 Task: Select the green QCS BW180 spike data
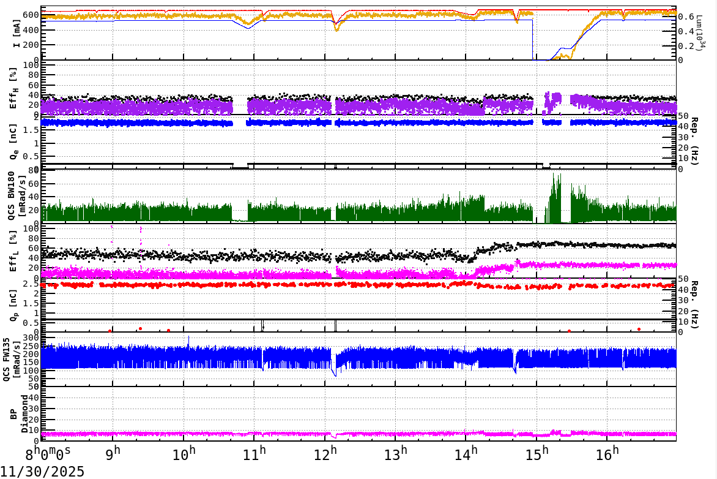[x=184, y=208]
